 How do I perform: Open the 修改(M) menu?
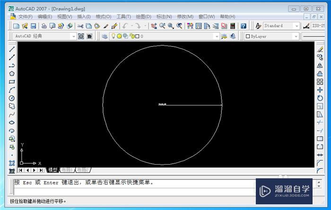(185, 17)
